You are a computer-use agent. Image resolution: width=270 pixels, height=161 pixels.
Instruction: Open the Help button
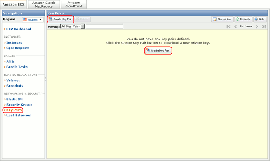coord(260,19)
